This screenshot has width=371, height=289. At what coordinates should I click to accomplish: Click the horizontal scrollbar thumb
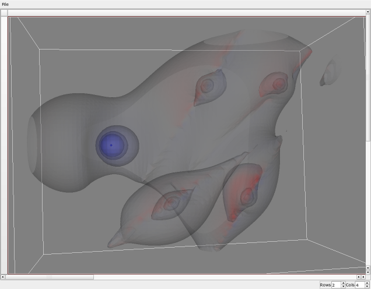pyautogui.click(x=50, y=277)
